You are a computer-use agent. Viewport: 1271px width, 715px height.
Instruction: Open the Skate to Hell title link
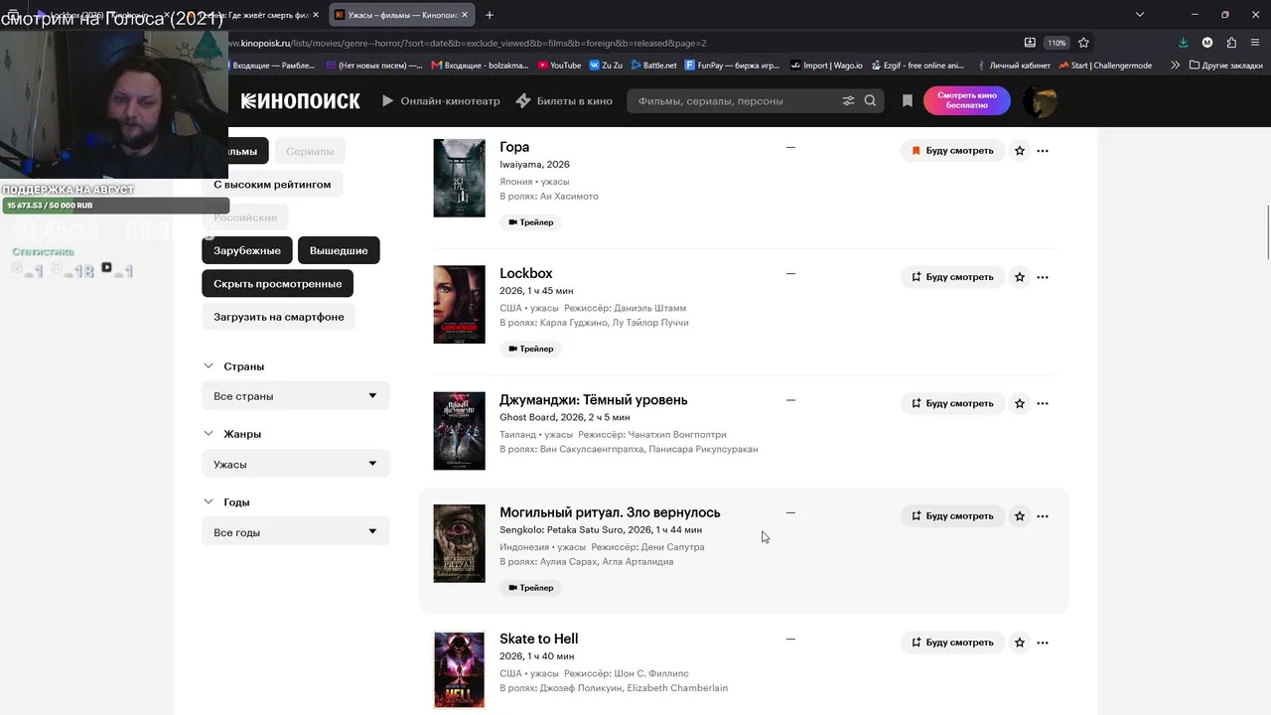538,639
